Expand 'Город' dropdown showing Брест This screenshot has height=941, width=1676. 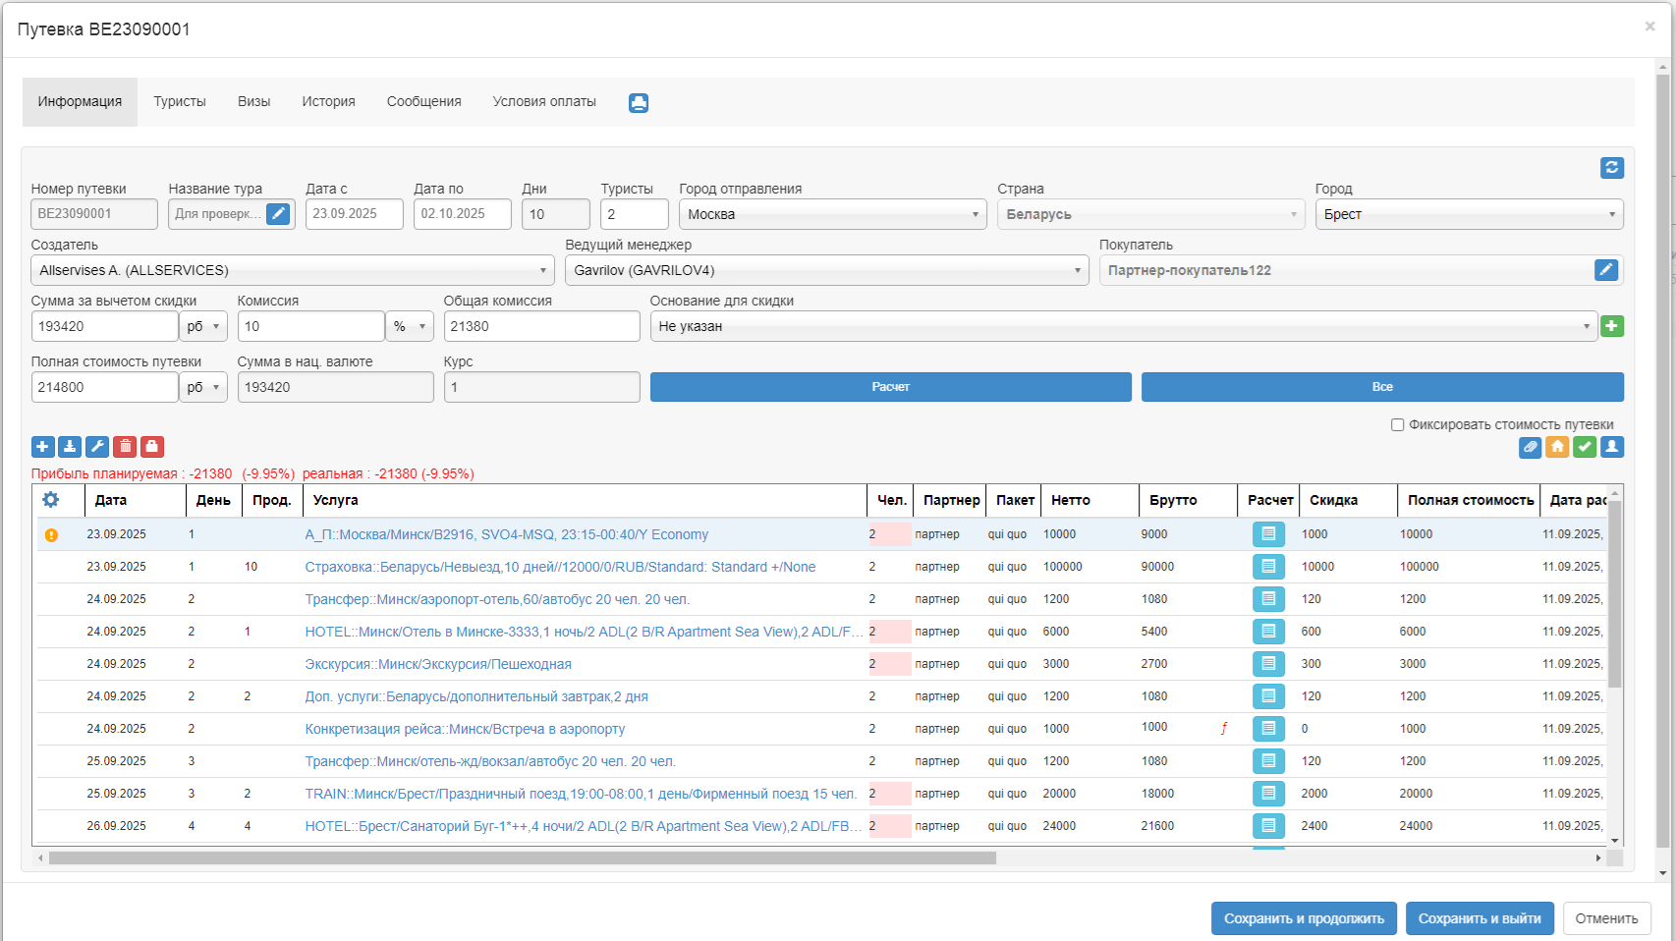point(1468,214)
